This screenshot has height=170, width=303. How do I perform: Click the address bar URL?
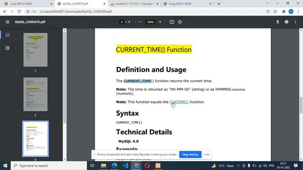pos(76,11)
